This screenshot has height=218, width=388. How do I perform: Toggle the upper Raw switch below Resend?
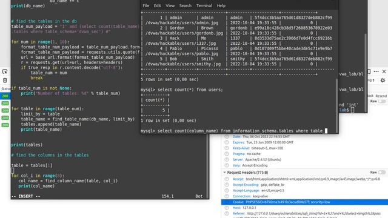[x=382, y=101]
